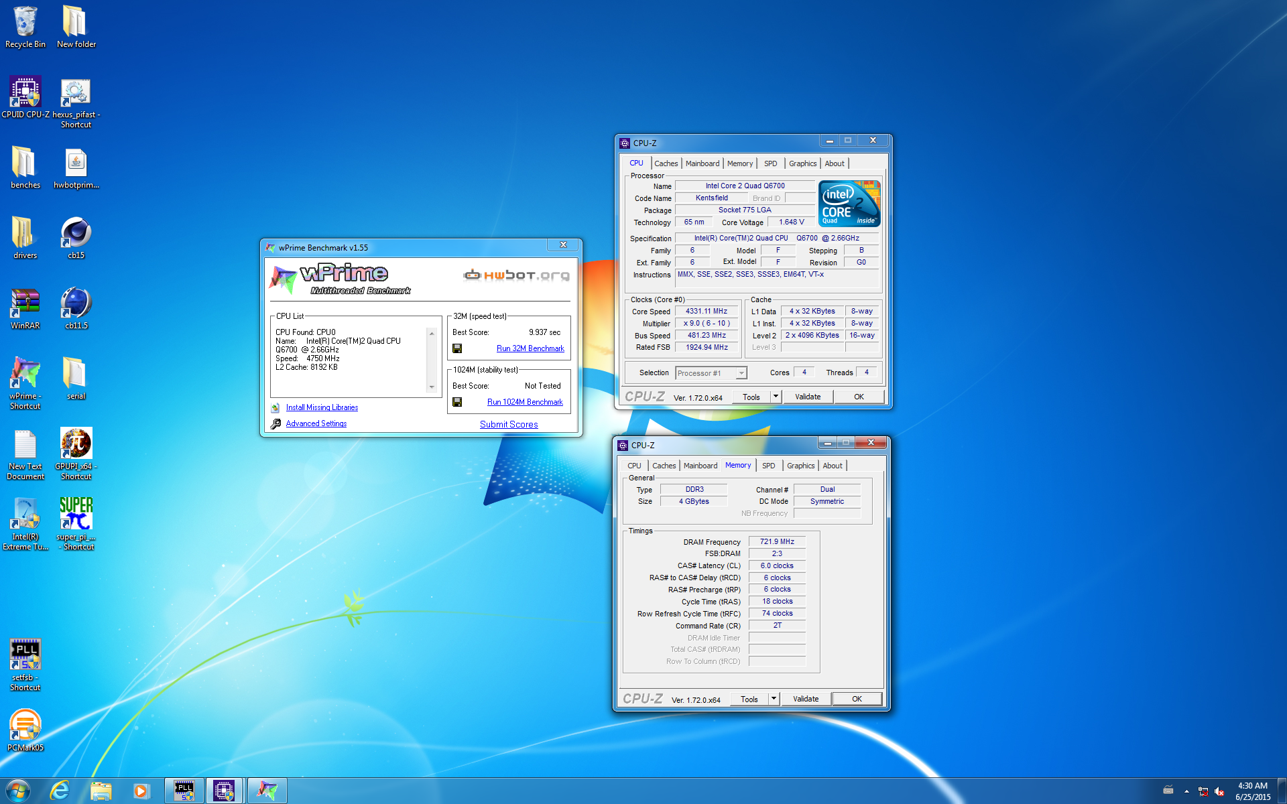The image size is (1287, 804).
Task: Click OK in the lower CPU-Z window
Action: (857, 699)
